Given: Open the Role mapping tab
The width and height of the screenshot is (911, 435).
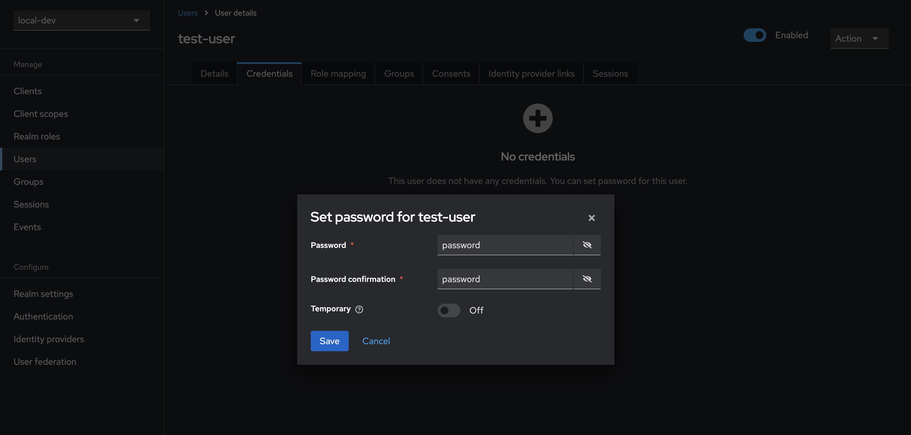Looking at the screenshot, I should pos(338,74).
